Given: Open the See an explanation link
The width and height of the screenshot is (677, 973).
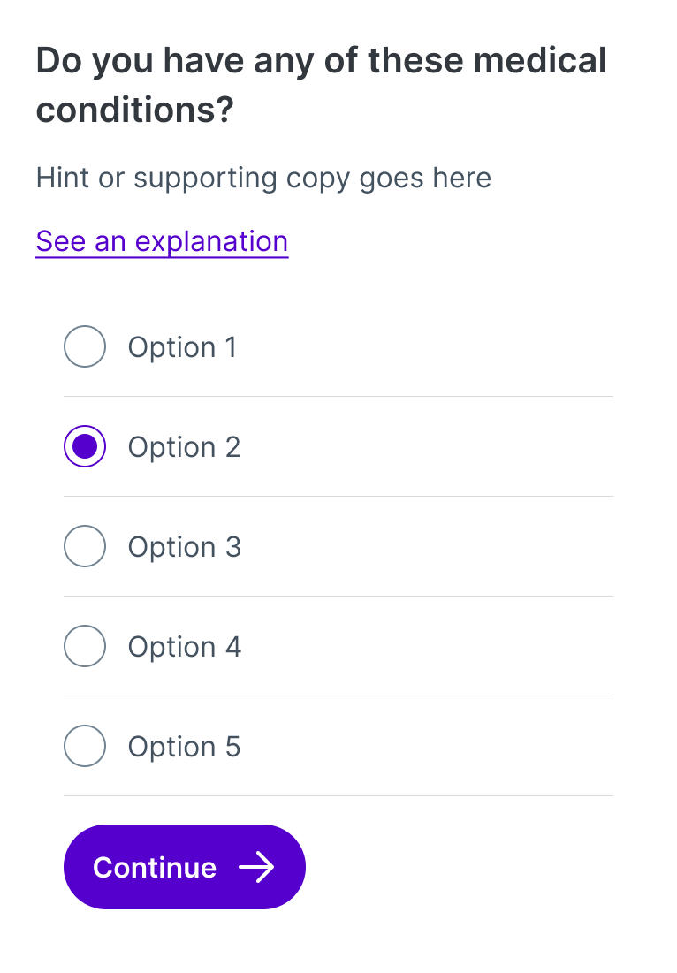Looking at the screenshot, I should point(162,240).
